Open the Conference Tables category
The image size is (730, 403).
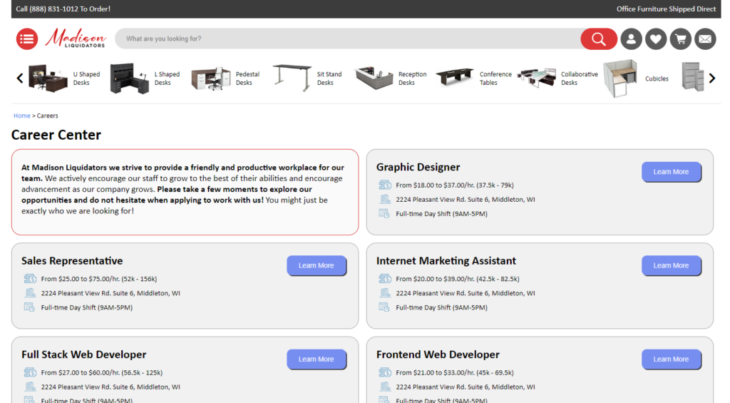[473, 78]
